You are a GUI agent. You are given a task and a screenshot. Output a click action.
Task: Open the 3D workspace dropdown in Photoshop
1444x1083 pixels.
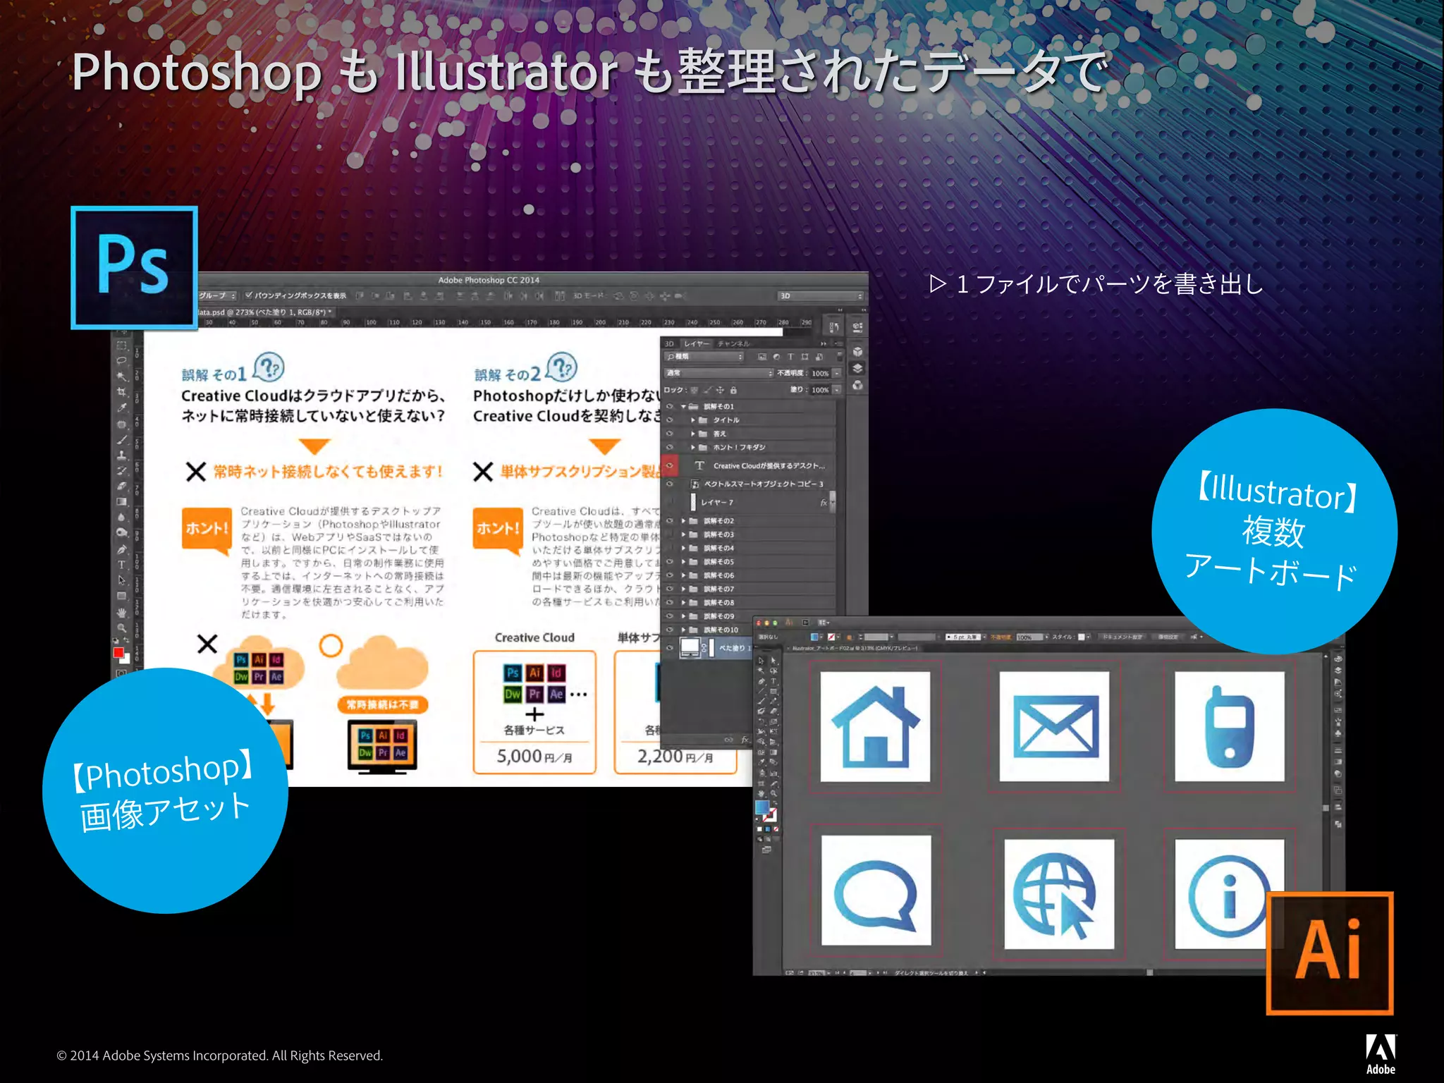tap(821, 296)
